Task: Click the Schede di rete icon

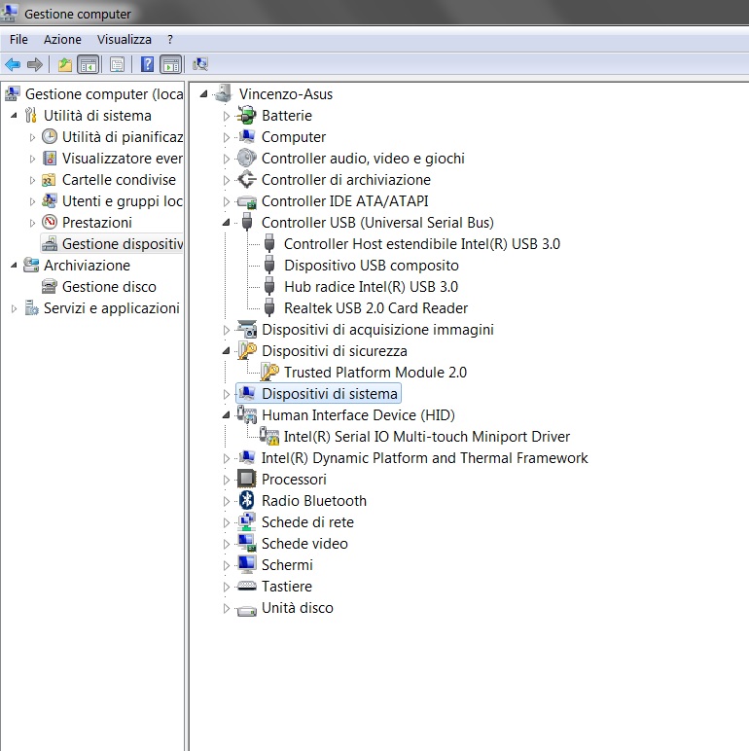Action: pyautogui.click(x=247, y=521)
